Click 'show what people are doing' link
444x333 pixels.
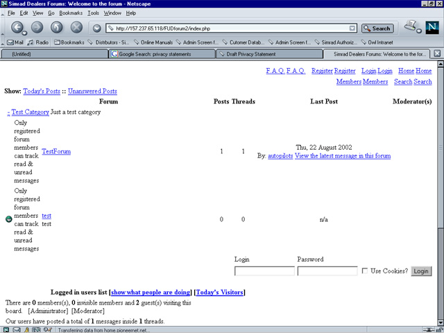pyautogui.click(x=151, y=292)
